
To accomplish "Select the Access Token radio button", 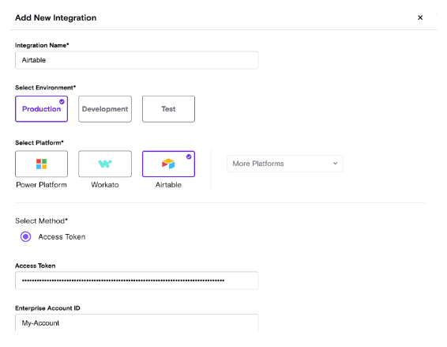I will [25, 236].
